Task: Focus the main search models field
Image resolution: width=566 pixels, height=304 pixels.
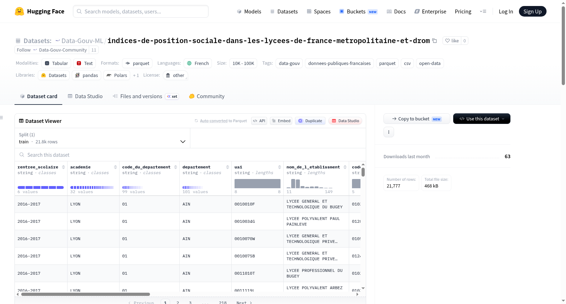Action: coord(141,11)
